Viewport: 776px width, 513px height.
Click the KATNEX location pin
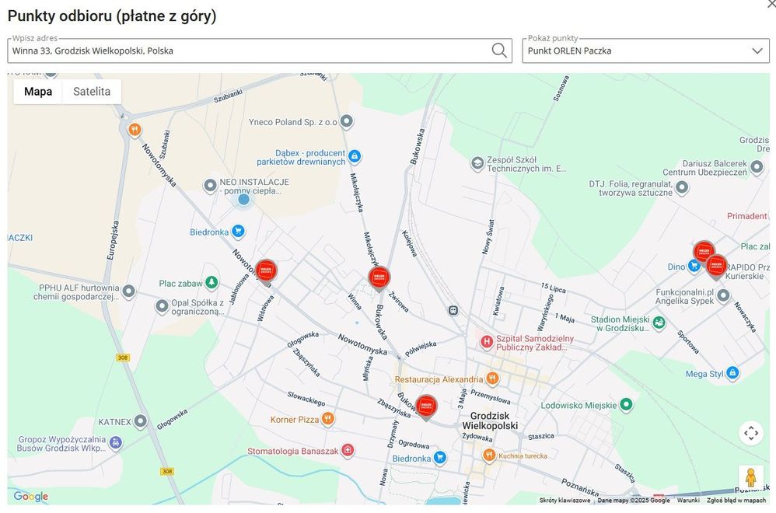[141, 421]
